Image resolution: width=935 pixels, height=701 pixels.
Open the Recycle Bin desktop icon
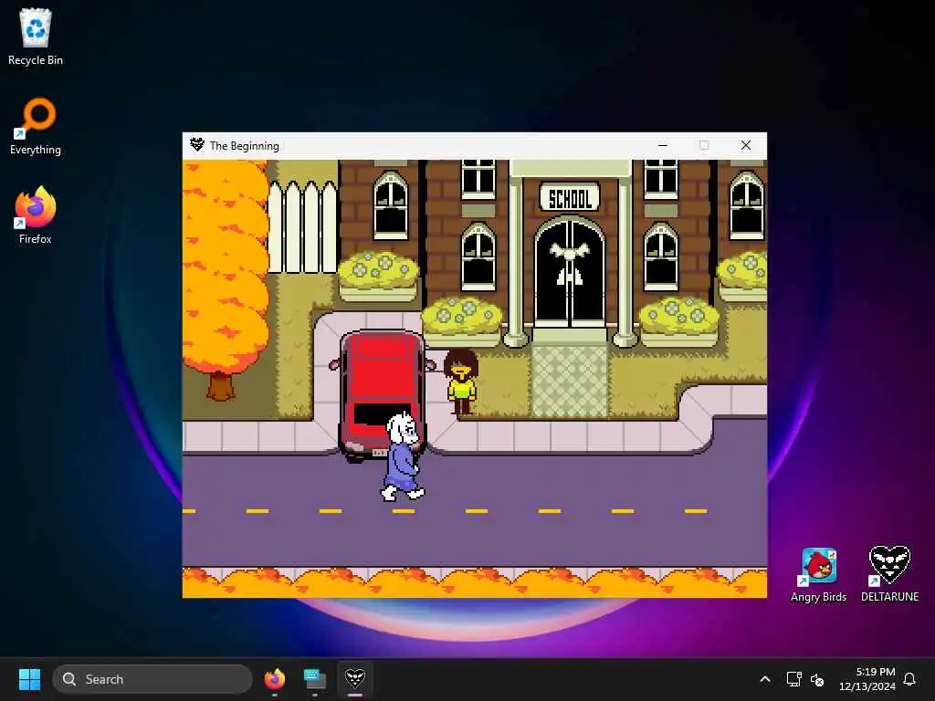pyautogui.click(x=36, y=37)
